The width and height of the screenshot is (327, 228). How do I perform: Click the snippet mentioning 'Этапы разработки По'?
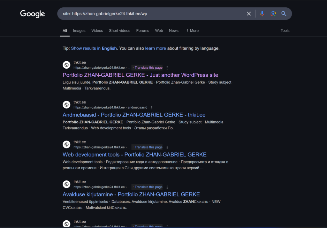(144, 125)
